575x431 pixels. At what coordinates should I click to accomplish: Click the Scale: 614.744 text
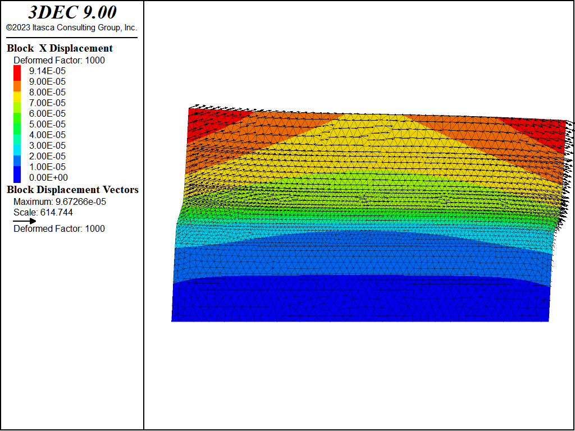click(43, 213)
